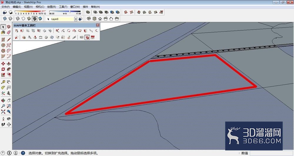Switch to Monochrome face style
The width and height of the screenshot is (294, 156).
pyautogui.click(x=40, y=19)
